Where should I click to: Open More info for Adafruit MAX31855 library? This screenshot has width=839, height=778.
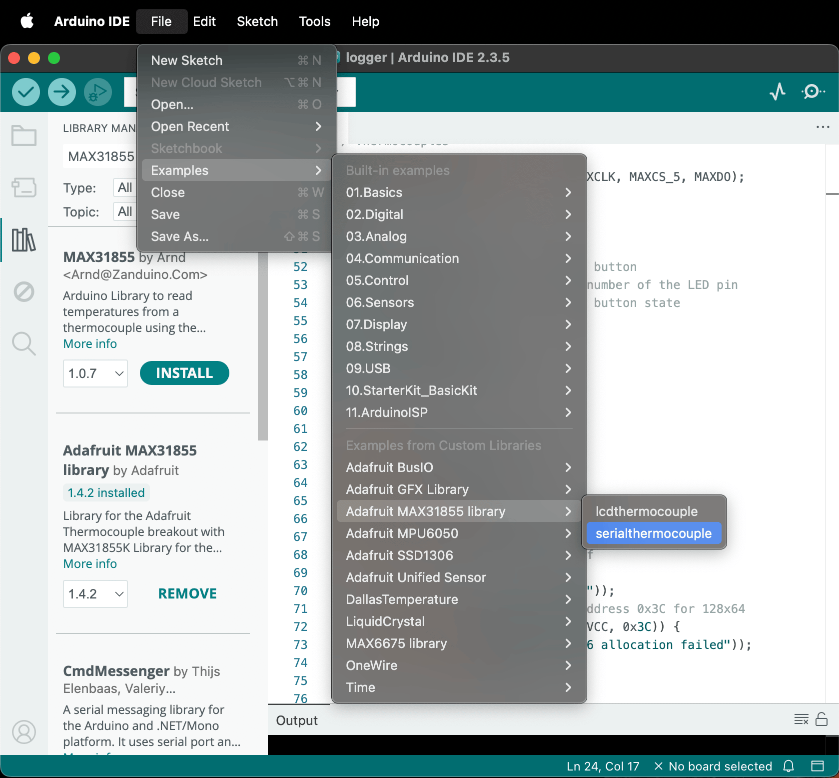pos(90,564)
